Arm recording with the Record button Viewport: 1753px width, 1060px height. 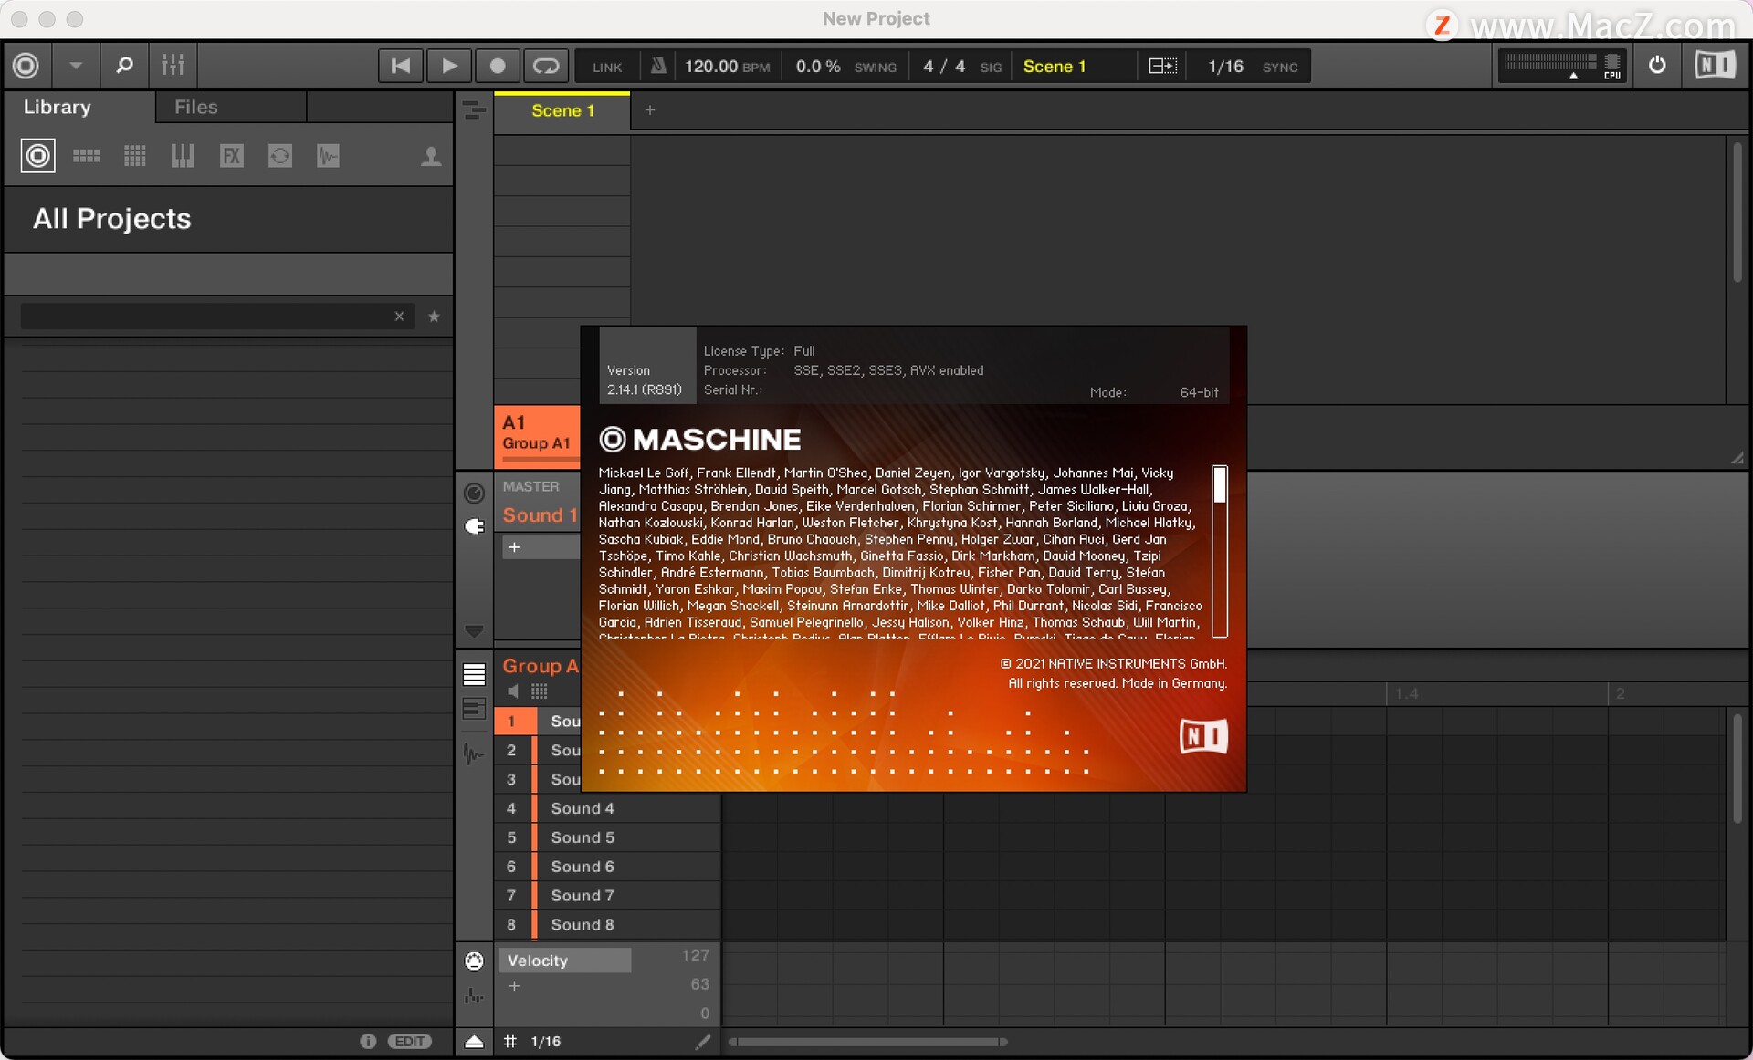tap(497, 66)
